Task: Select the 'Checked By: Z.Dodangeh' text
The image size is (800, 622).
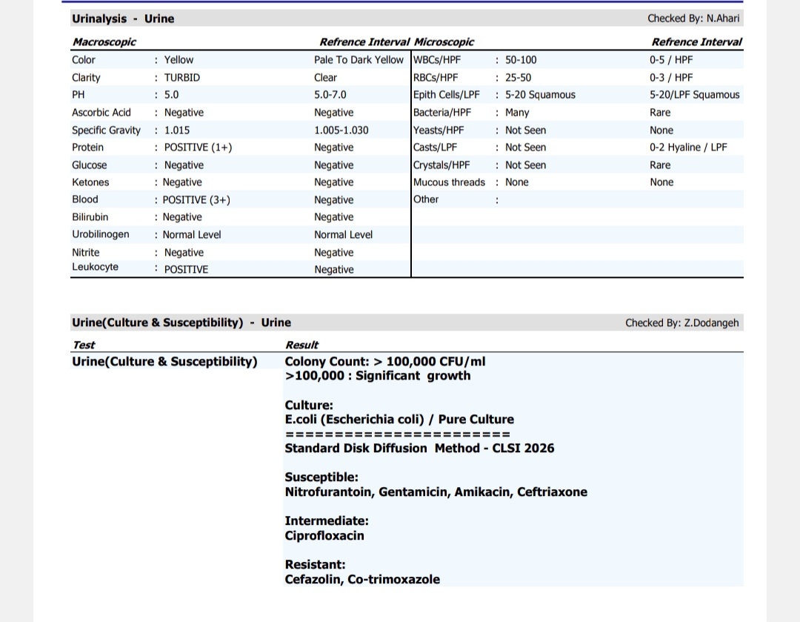Action: 681,322
